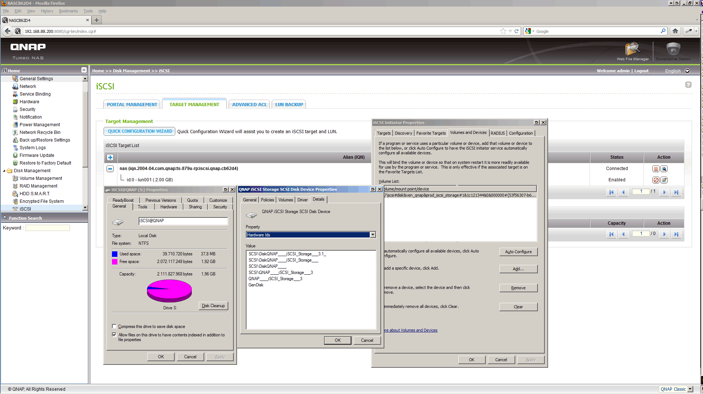
Task: Click QUICK CONFIGURATION WIZARD button
Action: coord(140,131)
